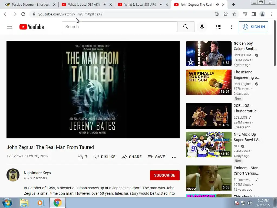This screenshot has height=208, width=277.
Task: Open Britain's Got Talent channel name
Action: click(243, 55)
